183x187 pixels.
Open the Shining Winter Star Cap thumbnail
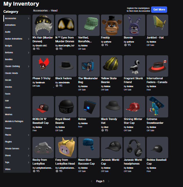[134, 107]
